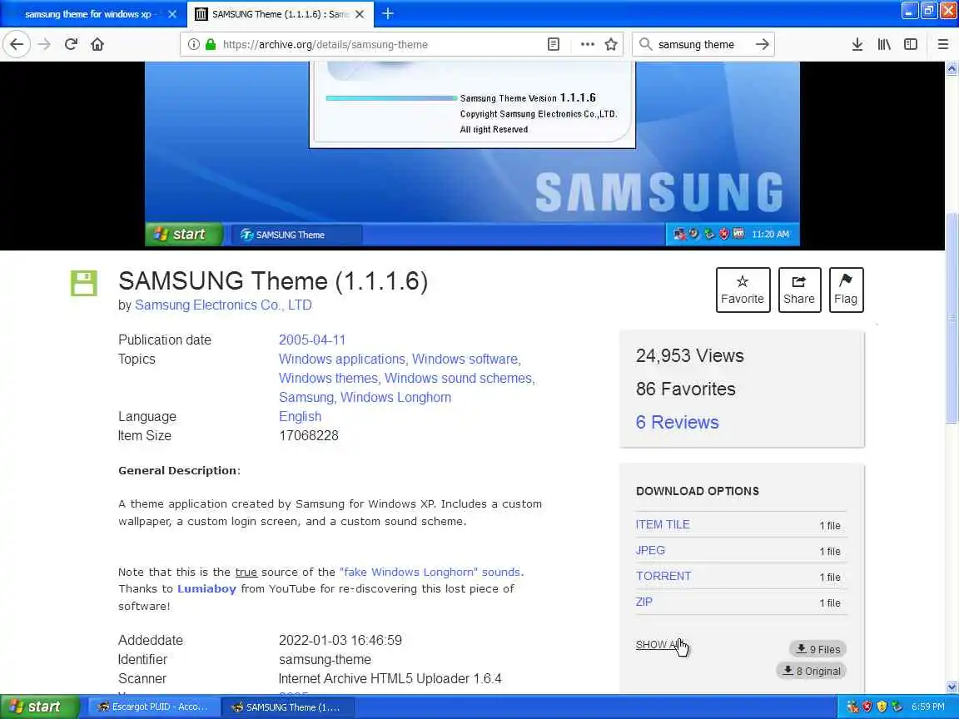This screenshot has height=719, width=959.
Task: Add item to Favorites
Action: pos(743,290)
